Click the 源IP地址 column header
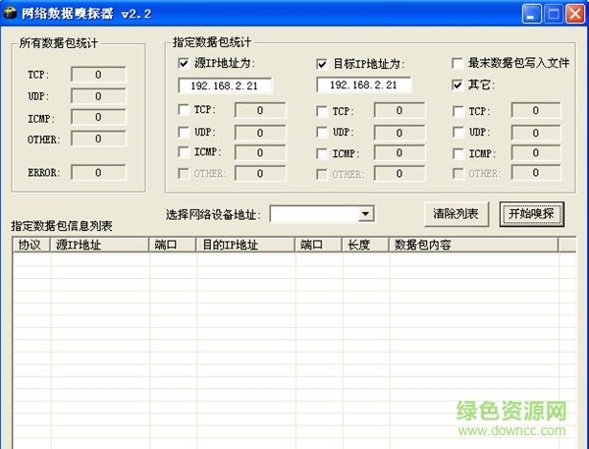The width and height of the screenshot is (589, 449). [x=100, y=245]
